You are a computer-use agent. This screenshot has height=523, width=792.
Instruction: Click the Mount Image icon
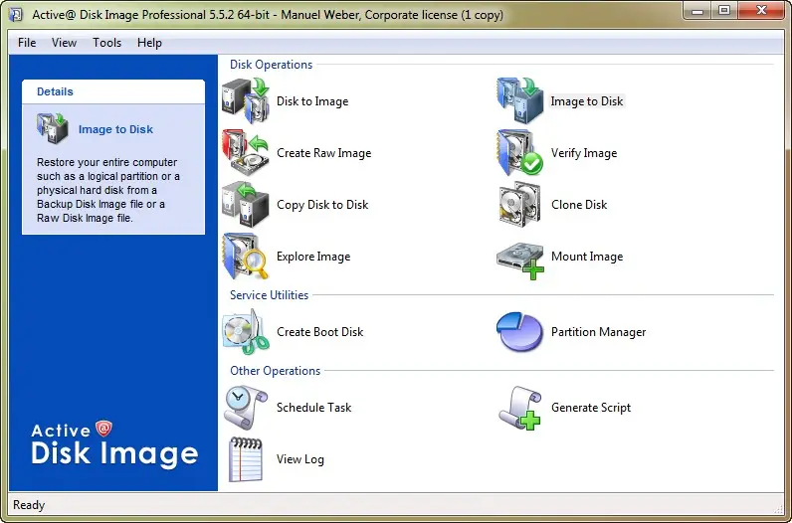coord(519,260)
